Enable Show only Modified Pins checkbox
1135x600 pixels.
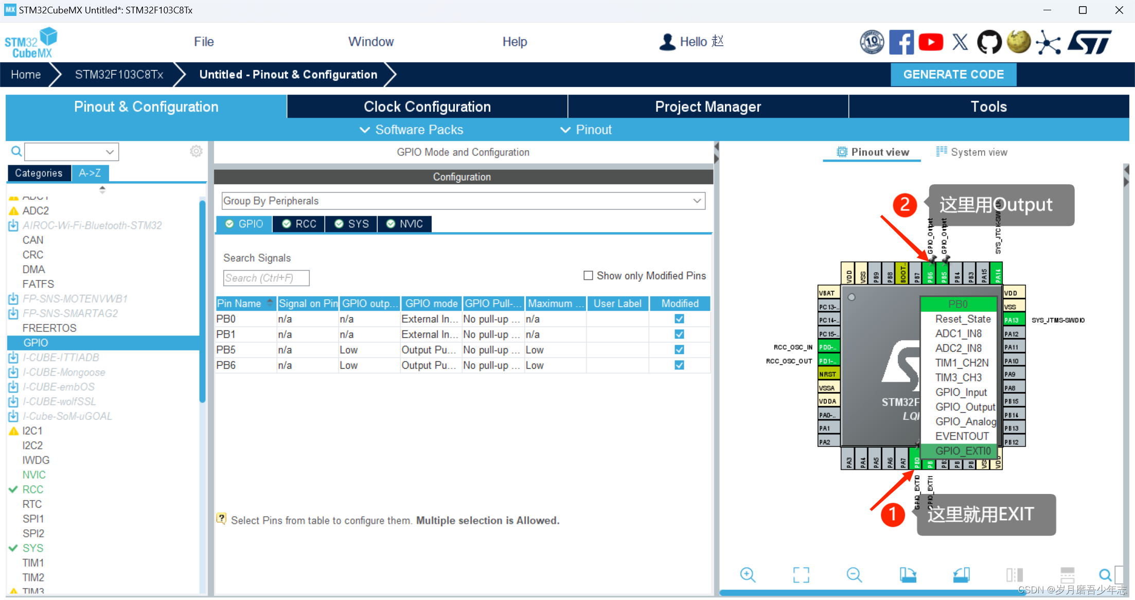pos(588,276)
